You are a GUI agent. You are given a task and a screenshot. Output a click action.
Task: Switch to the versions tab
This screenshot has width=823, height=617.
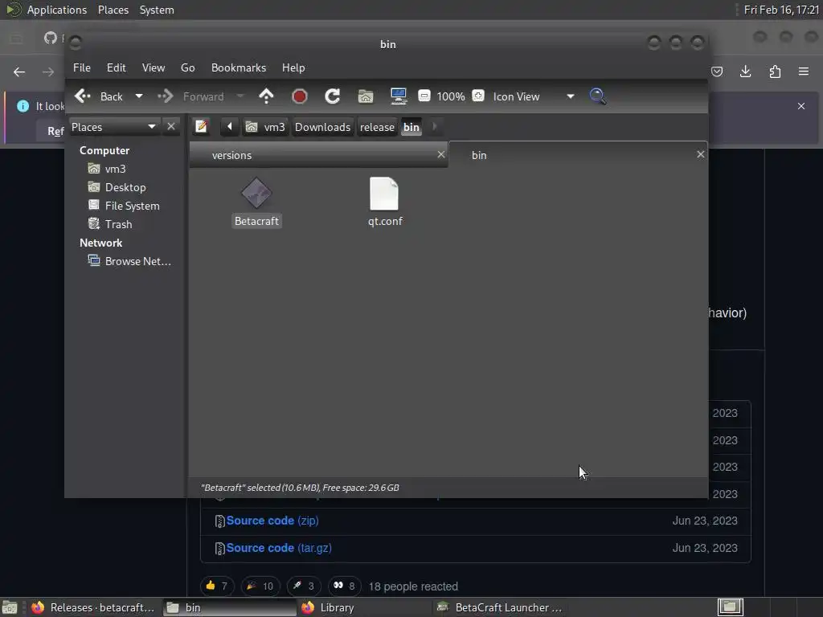[x=318, y=155]
